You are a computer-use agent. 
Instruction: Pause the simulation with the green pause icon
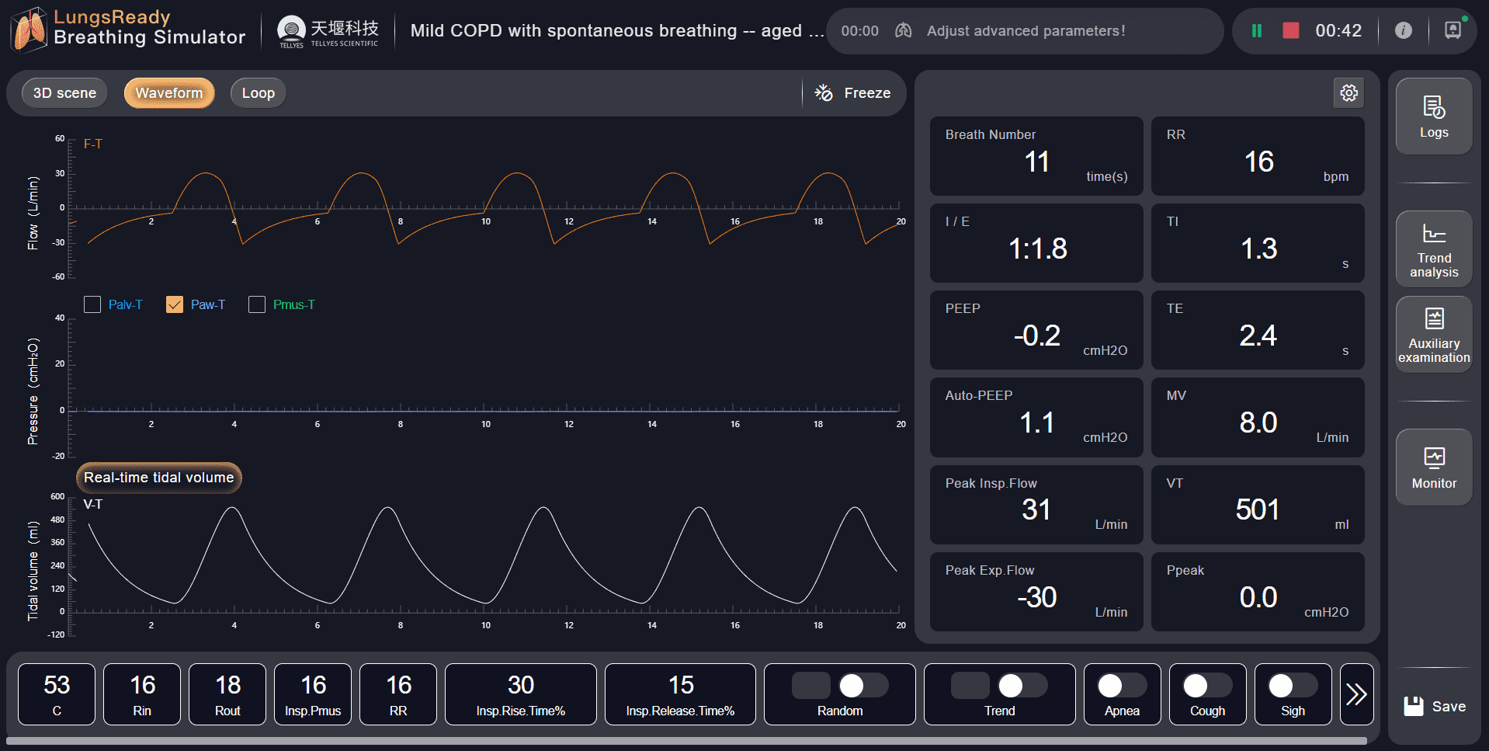(x=1256, y=31)
